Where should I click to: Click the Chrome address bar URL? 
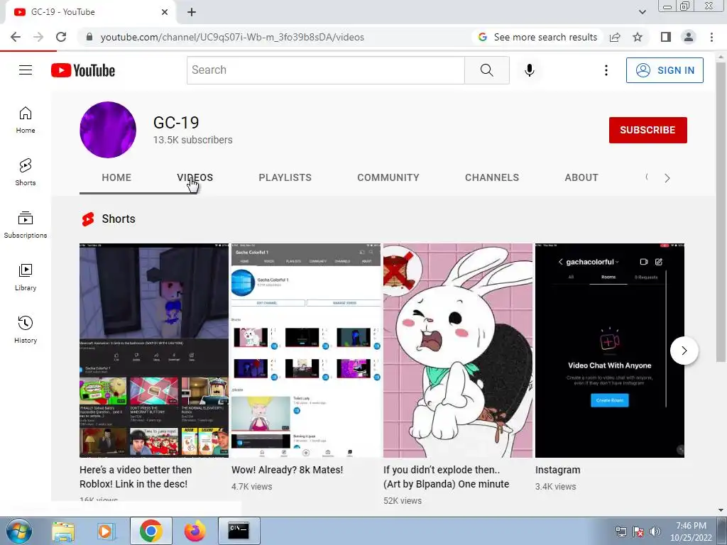tap(232, 37)
